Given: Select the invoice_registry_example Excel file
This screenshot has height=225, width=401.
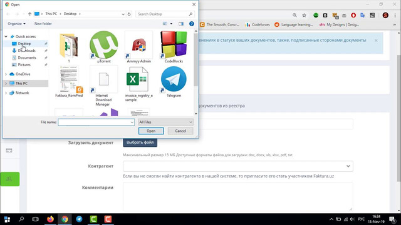Looking at the screenshot, I should click(139, 84).
